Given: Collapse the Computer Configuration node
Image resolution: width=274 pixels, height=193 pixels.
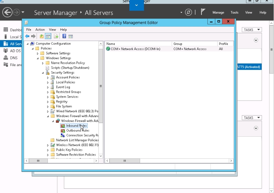Looking at the screenshot, I should click(x=27, y=44).
